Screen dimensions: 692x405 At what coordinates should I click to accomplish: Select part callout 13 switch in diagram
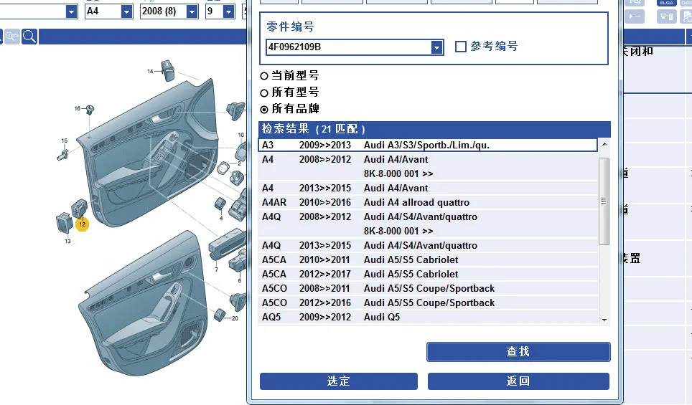tap(67, 241)
